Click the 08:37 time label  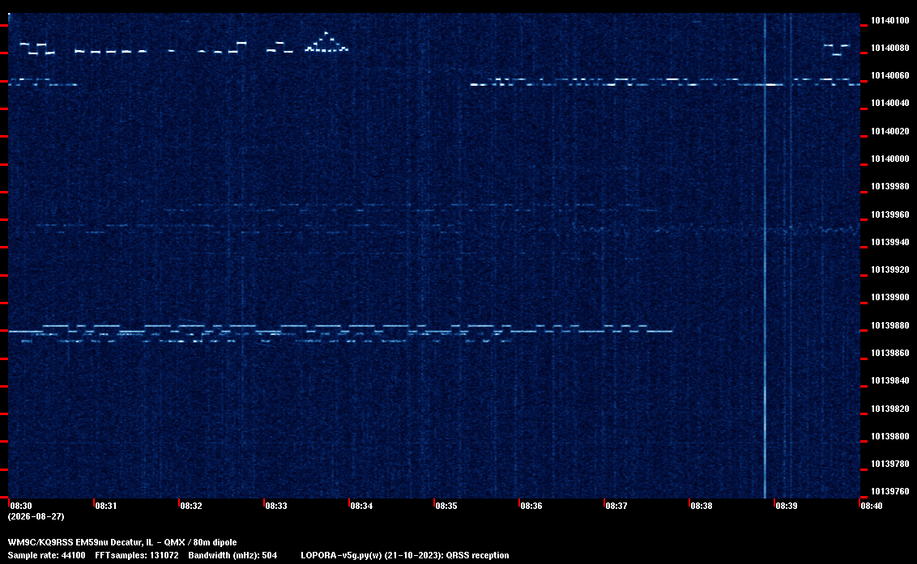coord(616,506)
